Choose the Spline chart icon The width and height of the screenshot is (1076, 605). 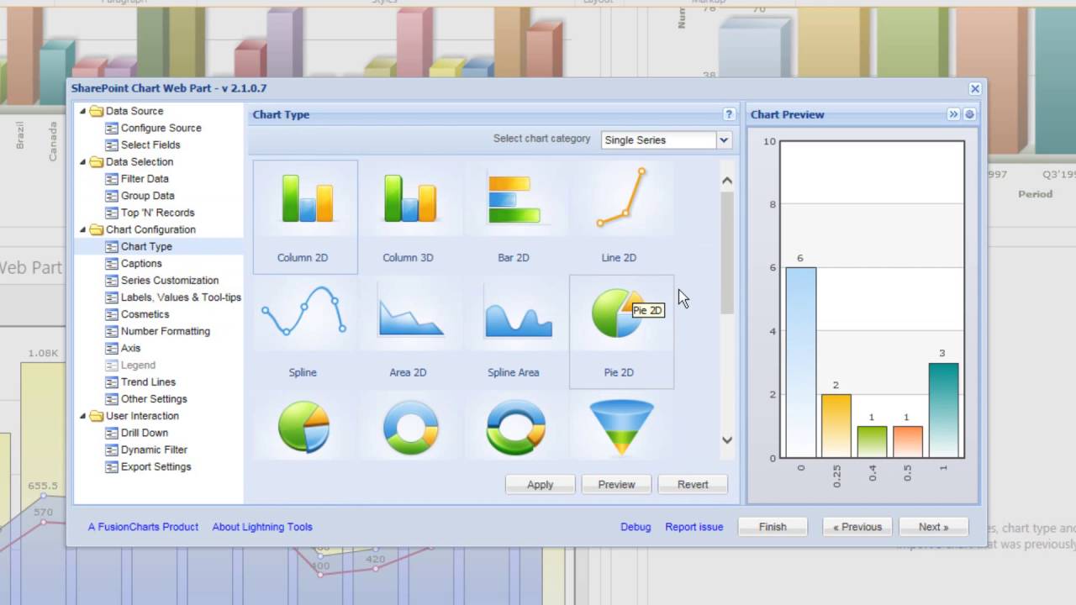(x=303, y=311)
